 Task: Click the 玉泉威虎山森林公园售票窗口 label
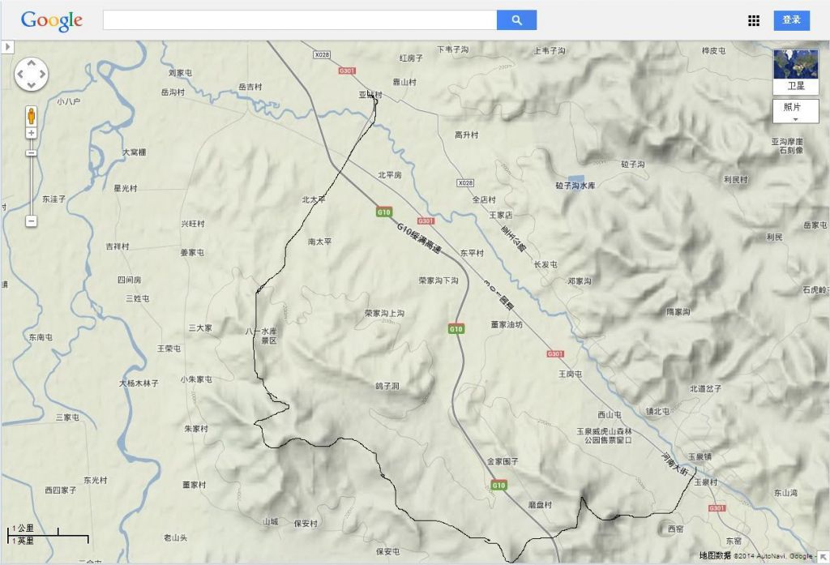(604, 436)
